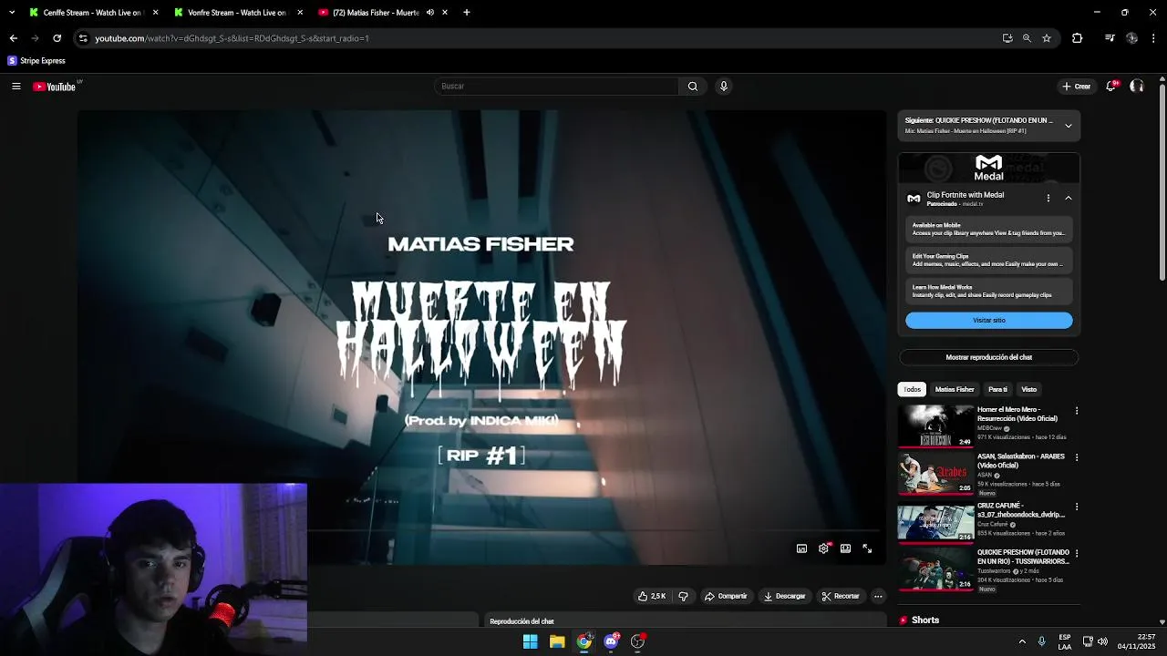The height and width of the screenshot is (656, 1167).
Task: Click the Compartir share button
Action: point(726,596)
